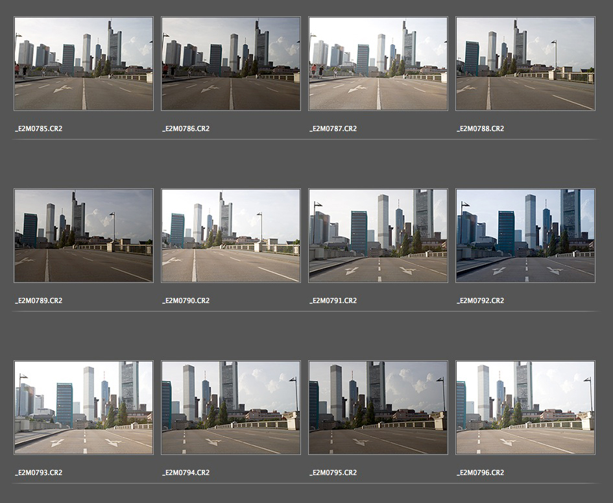Pick the _E2M0793.CR2 photo thumbnail
This screenshot has height=503, width=613.
(x=84, y=408)
